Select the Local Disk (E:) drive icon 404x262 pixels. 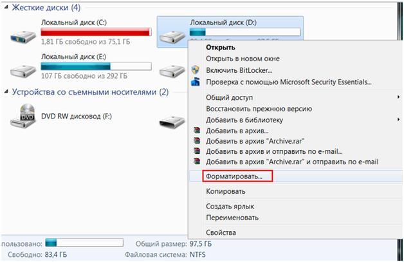(x=23, y=71)
